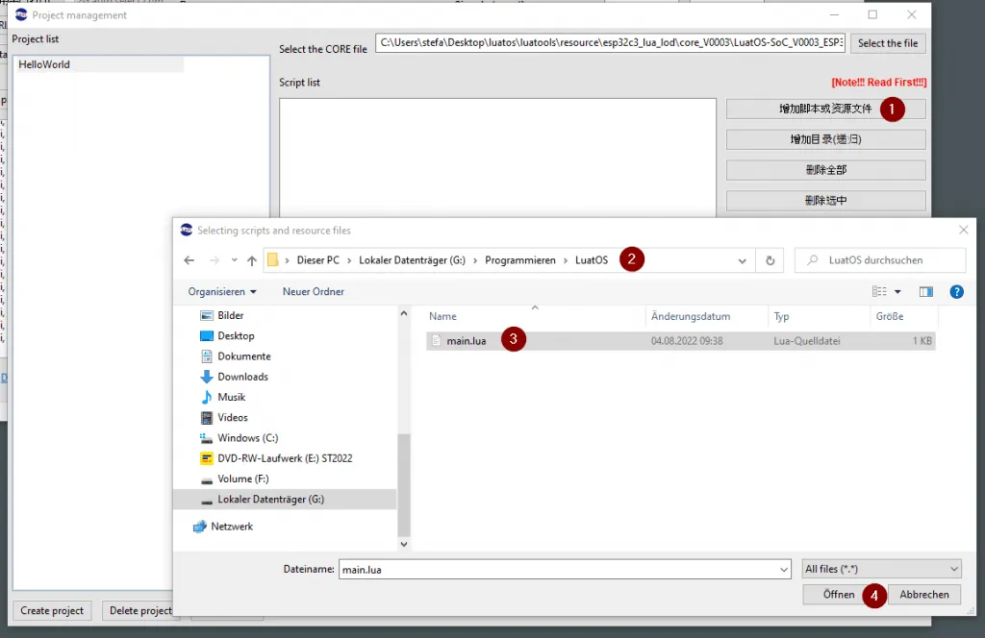The width and height of the screenshot is (985, 638).
Task: Select DVD-RW-Laufwerk (E:) drive
Action: click(285, 458)
